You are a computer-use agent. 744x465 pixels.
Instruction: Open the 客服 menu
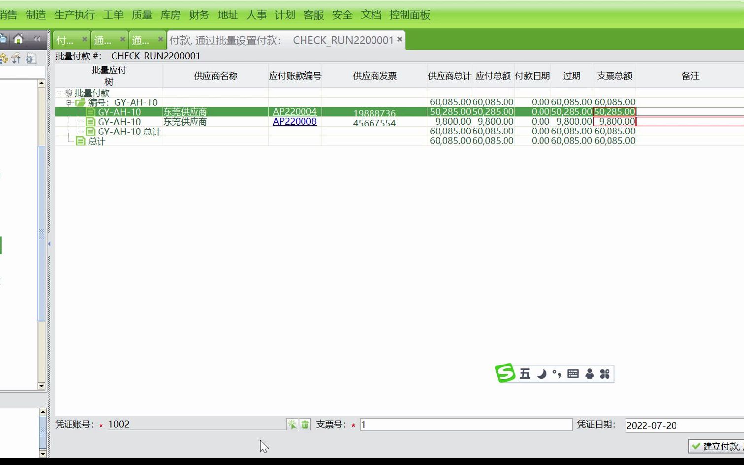(314, 15)
